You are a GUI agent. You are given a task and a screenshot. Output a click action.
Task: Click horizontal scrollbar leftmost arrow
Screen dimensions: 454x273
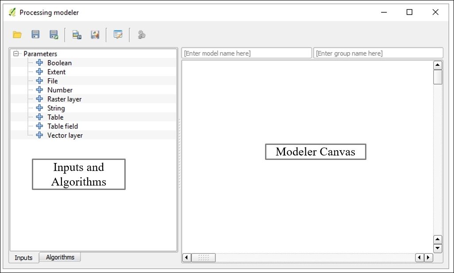tap(187, 258)
